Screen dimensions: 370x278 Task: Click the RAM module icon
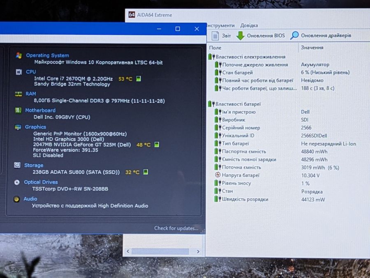[18, 94]
